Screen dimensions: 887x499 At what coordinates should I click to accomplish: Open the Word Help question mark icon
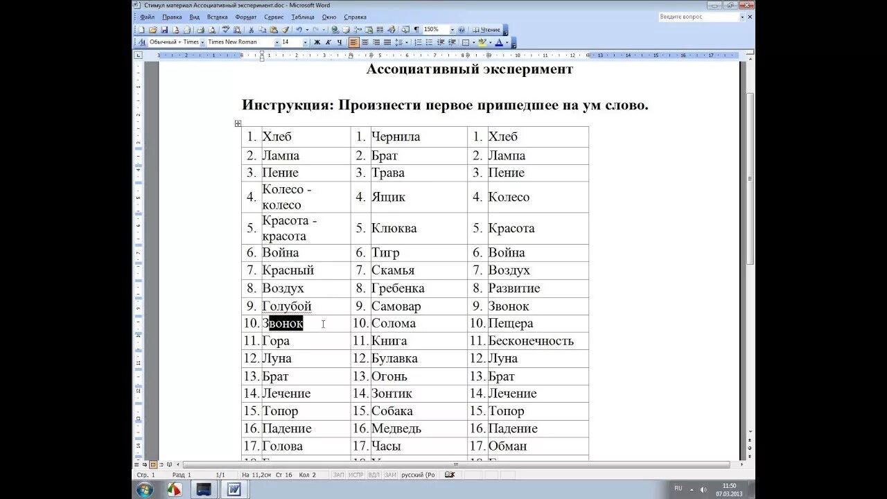pos(462,30)
